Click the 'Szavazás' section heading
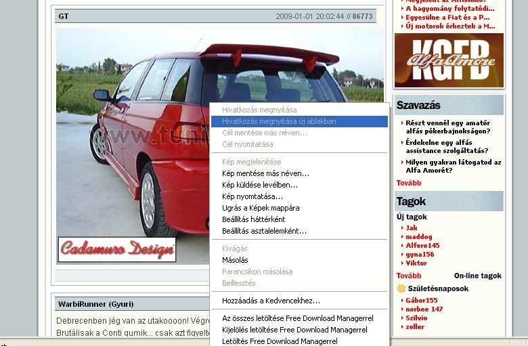 418,105
